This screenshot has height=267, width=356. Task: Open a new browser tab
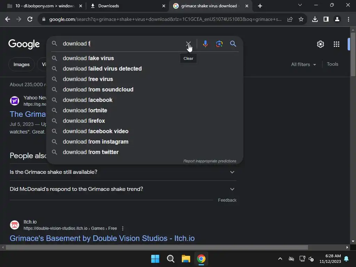[260, 6]
